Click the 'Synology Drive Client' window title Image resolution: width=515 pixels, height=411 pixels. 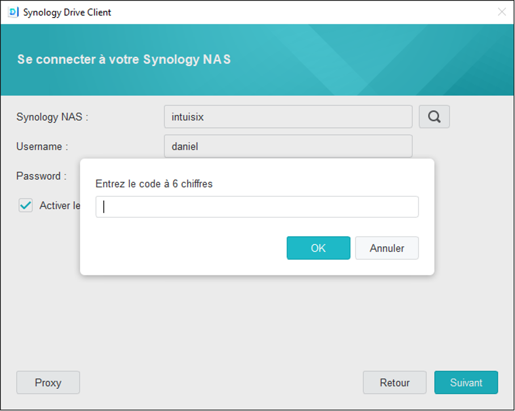point(67,12)
